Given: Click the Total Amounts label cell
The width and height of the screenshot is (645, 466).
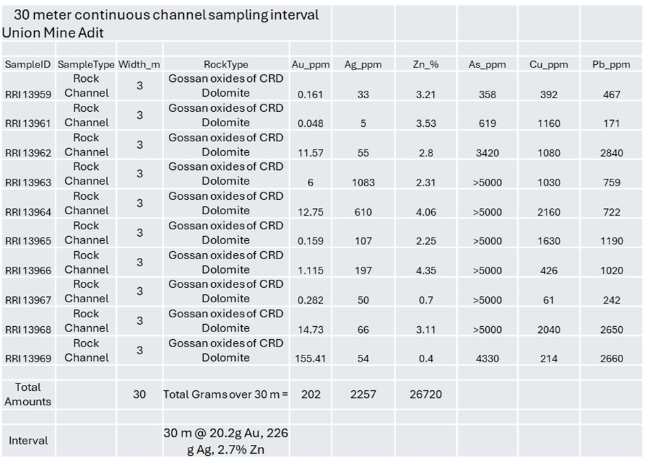Looking at the screenshot, I should 28,394.
